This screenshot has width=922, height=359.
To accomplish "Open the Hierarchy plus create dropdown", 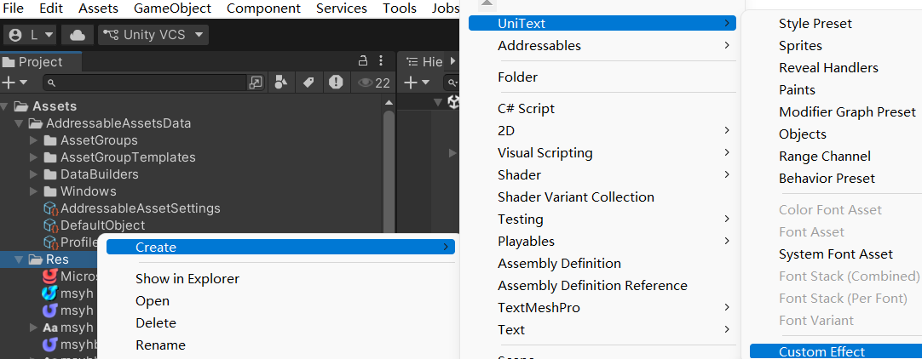I will [418, 83].
